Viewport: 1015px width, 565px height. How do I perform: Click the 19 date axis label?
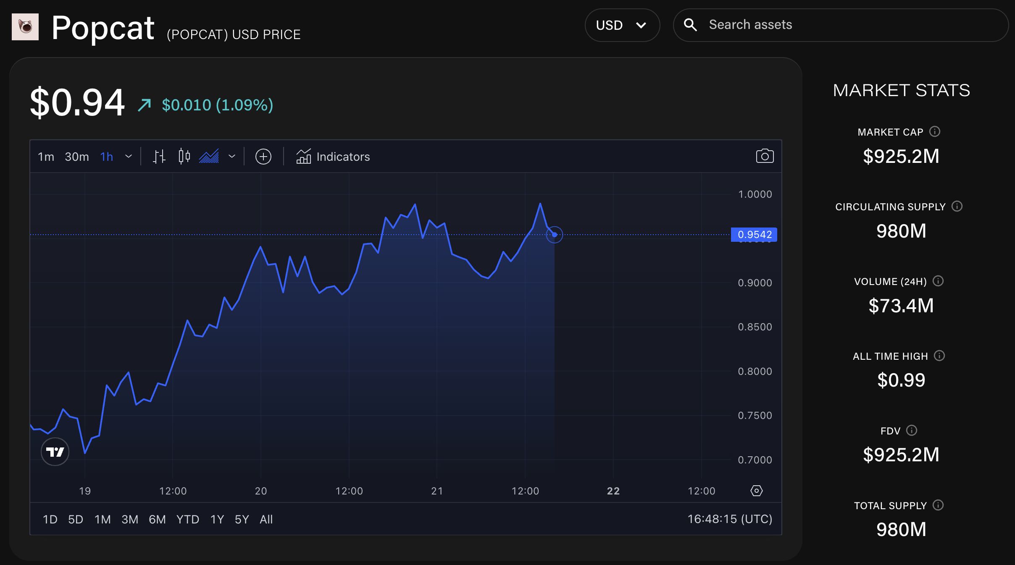tap(85, 491)
